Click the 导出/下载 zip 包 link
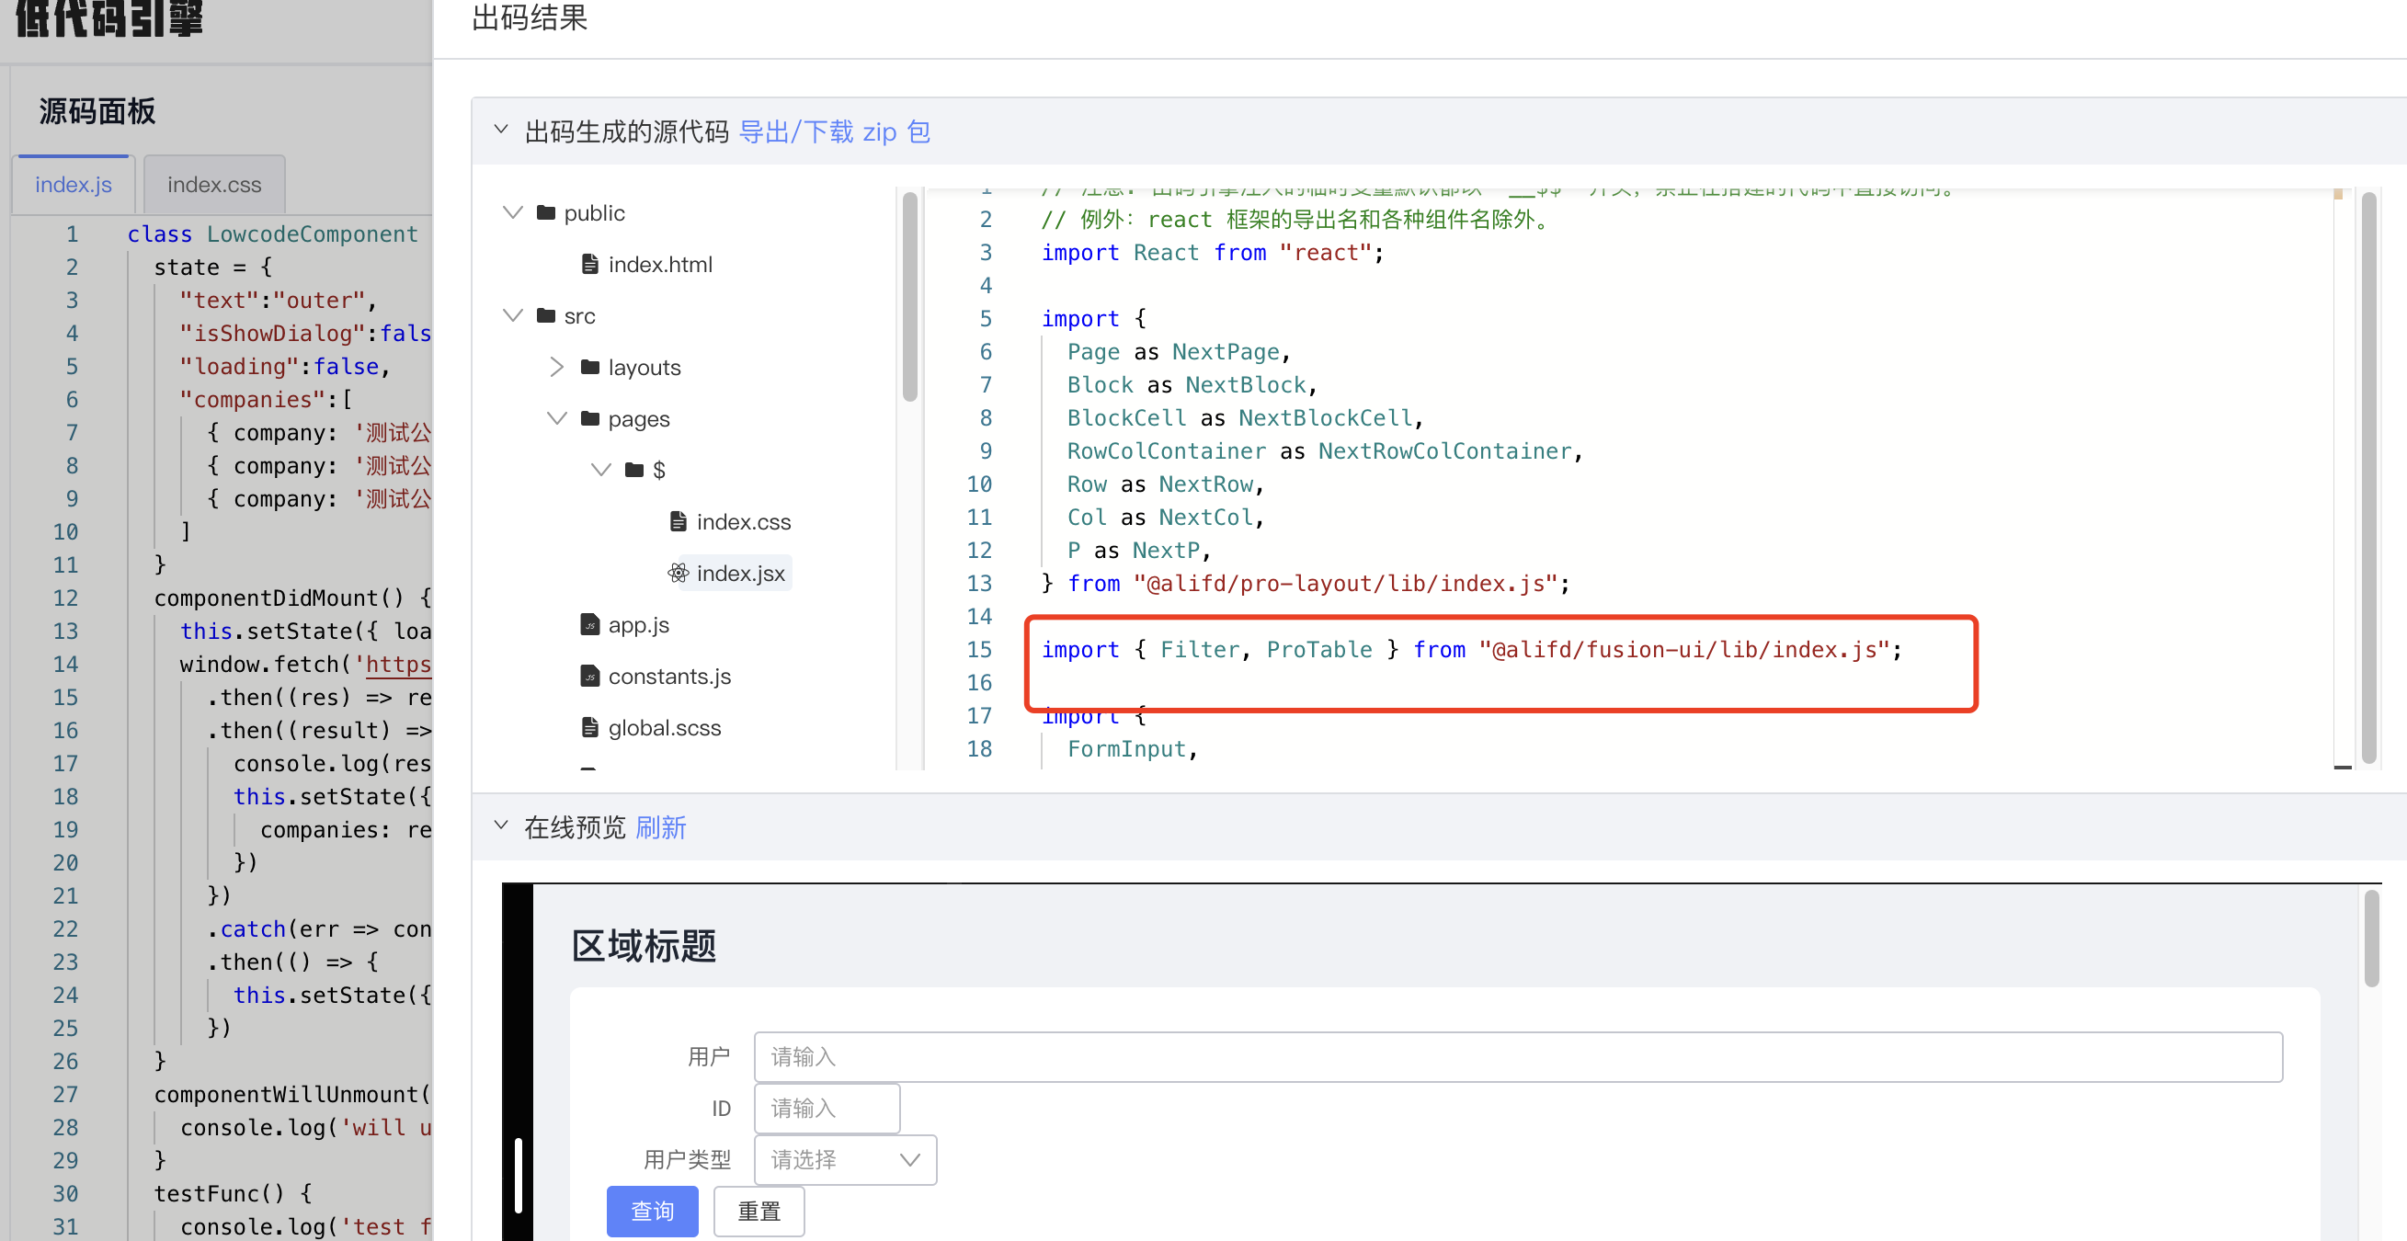This screenshot has height=1241, width=2407. pyautogui.click(x=835, y=131)
